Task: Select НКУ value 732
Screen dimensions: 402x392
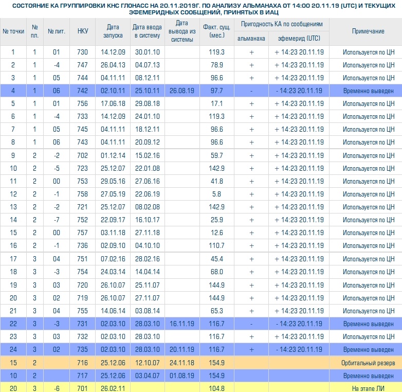Action: (x=83, y=336)
